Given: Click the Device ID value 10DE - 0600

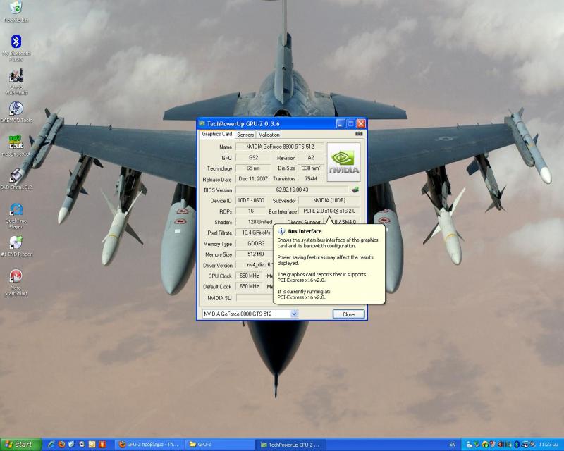Looking at the screenshot, I should [251, 200].
